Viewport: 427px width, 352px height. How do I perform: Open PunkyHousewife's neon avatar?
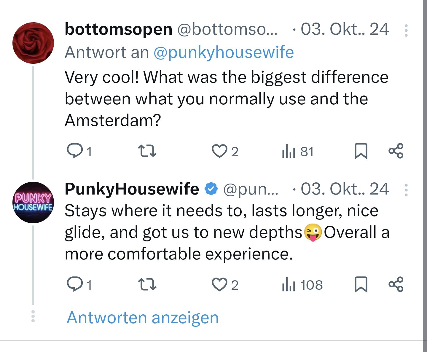[33, 203]
